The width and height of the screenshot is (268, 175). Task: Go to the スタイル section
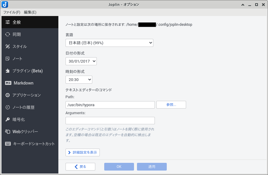(x=30, y=47)
